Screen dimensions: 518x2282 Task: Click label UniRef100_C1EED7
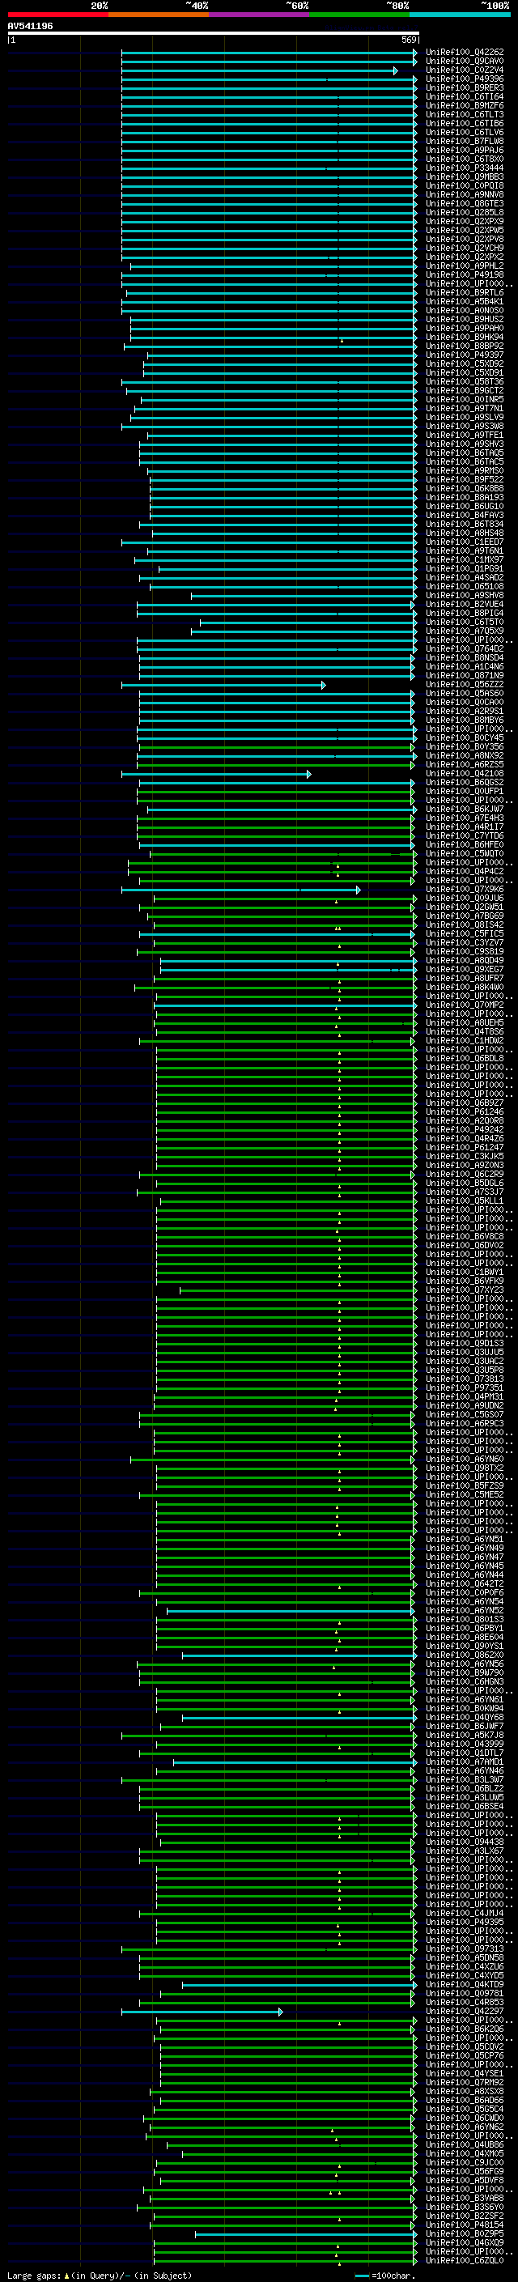click(x=464, y=542)
